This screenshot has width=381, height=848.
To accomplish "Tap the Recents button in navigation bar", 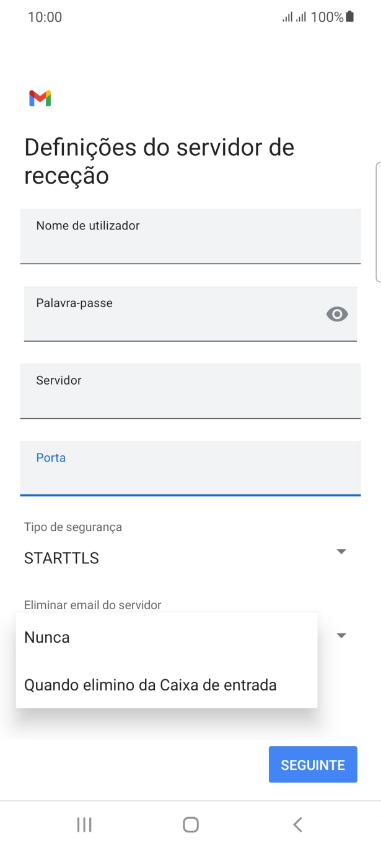I will click(83, 824).
